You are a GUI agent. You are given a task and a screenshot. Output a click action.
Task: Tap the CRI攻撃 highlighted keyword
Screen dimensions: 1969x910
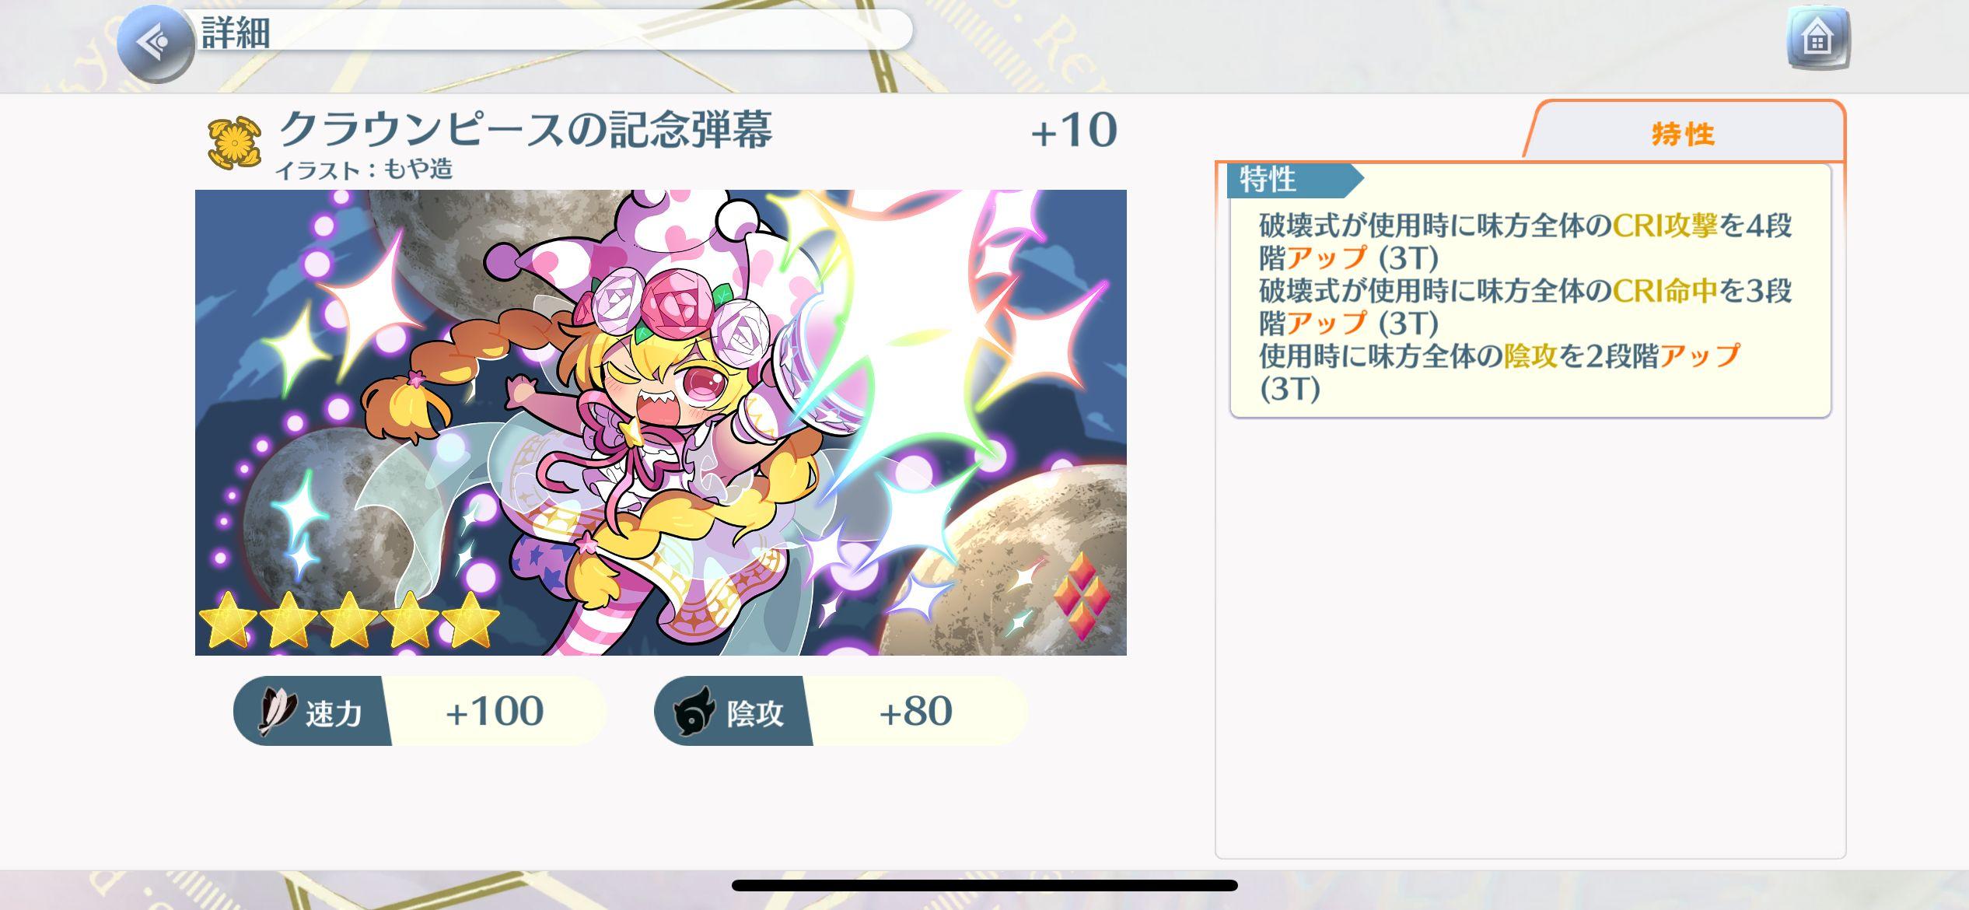coord(1665,226)
